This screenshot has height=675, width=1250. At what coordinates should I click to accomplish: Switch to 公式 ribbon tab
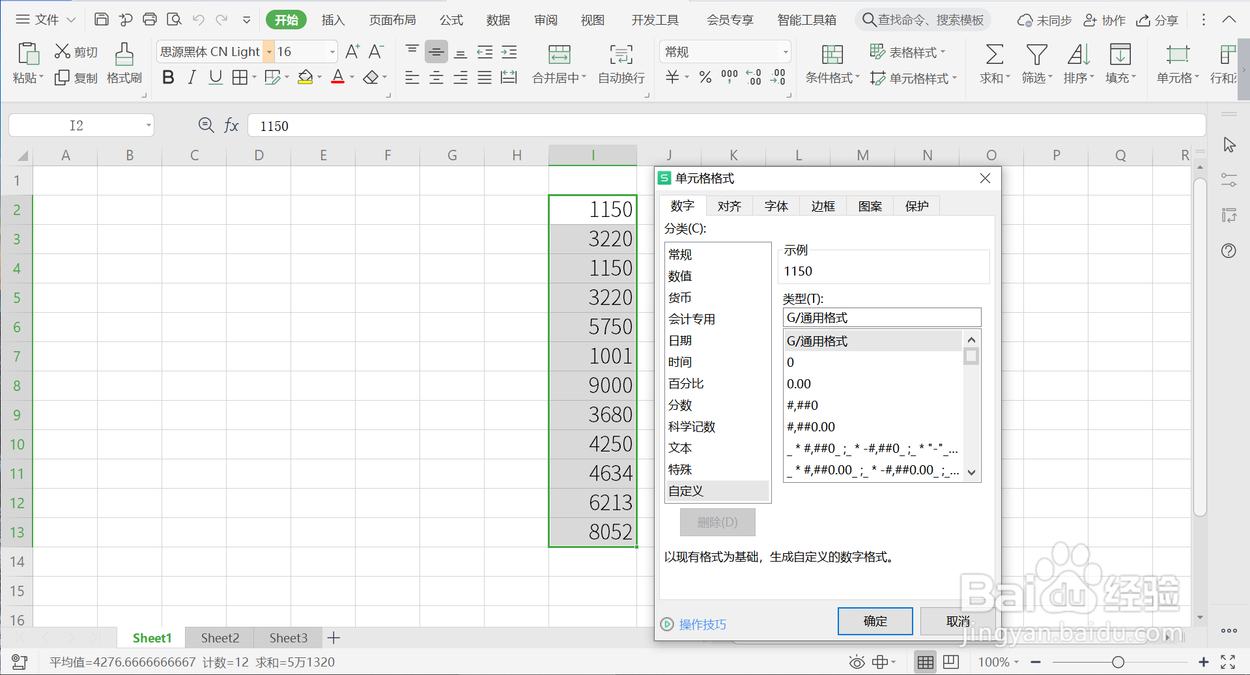coord(451,20)
